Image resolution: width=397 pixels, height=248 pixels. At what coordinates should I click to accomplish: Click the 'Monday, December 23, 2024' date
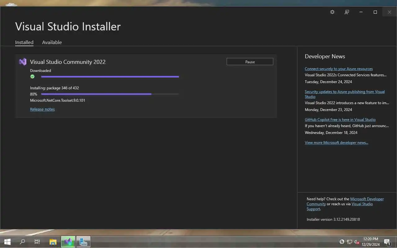click(328, 110)
